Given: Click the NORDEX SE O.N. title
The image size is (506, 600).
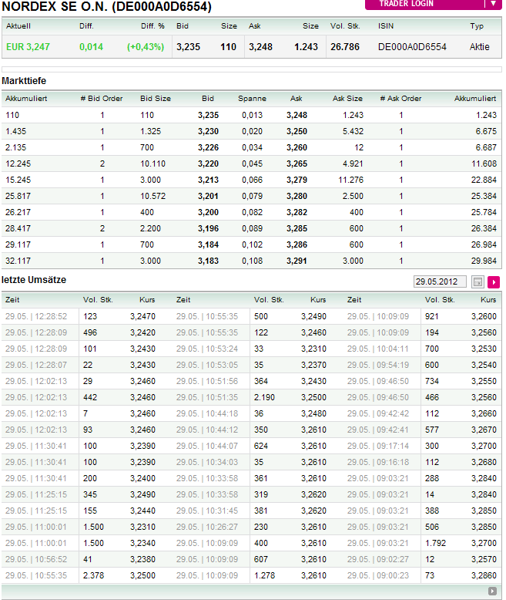Looking at the screenshot, I should 107,7.
